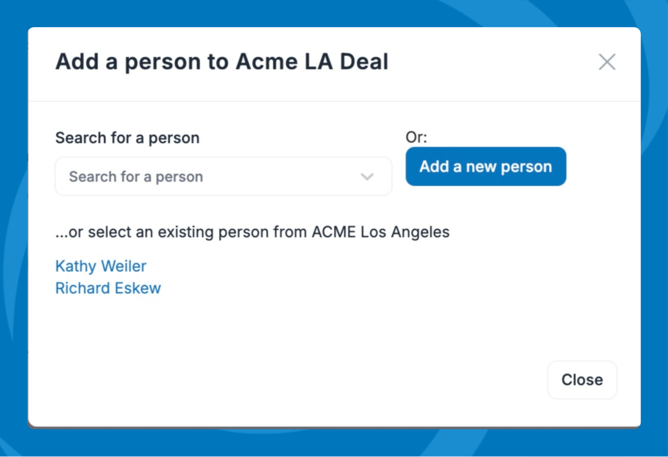Show the people list via the down chevron
This screenshot has height=457, width=668.
[x=367, y=176]
